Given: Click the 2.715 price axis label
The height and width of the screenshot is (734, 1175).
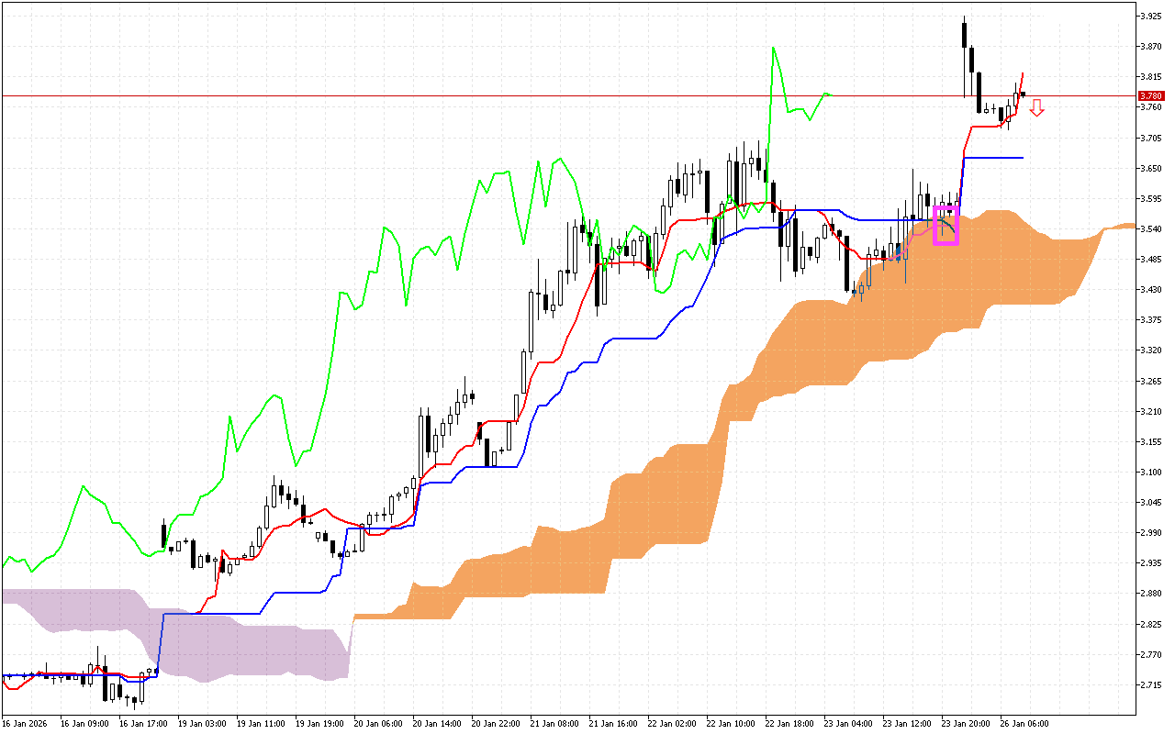Looking at the screenshot, I should [1151, 685].
